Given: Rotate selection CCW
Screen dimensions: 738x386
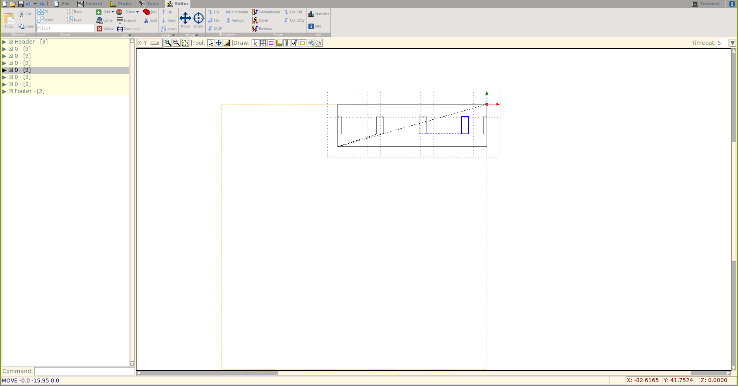Looking at the screenshot, I should pos(215,29).
